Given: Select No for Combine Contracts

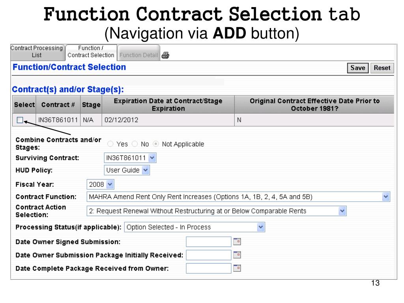Looking at the screenshot, I should [x=135, y=144].
